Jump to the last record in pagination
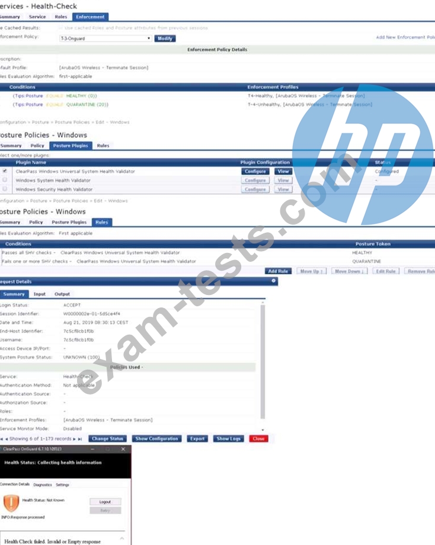This screenshot has height=545, width=435. click(x=80, y=439)
